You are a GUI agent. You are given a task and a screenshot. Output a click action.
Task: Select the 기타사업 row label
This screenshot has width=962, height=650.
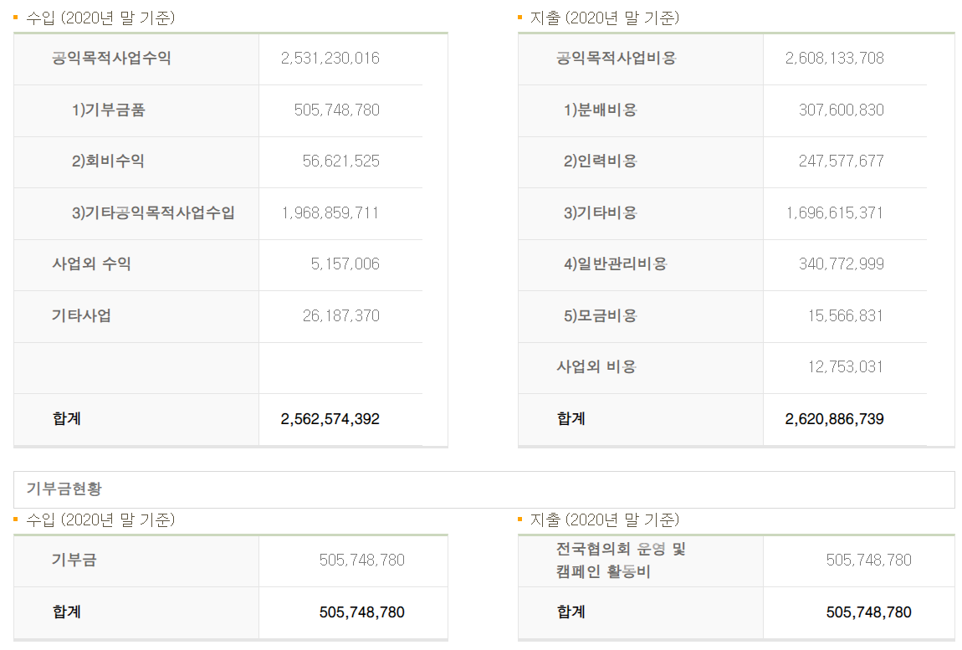click(81, 316)
